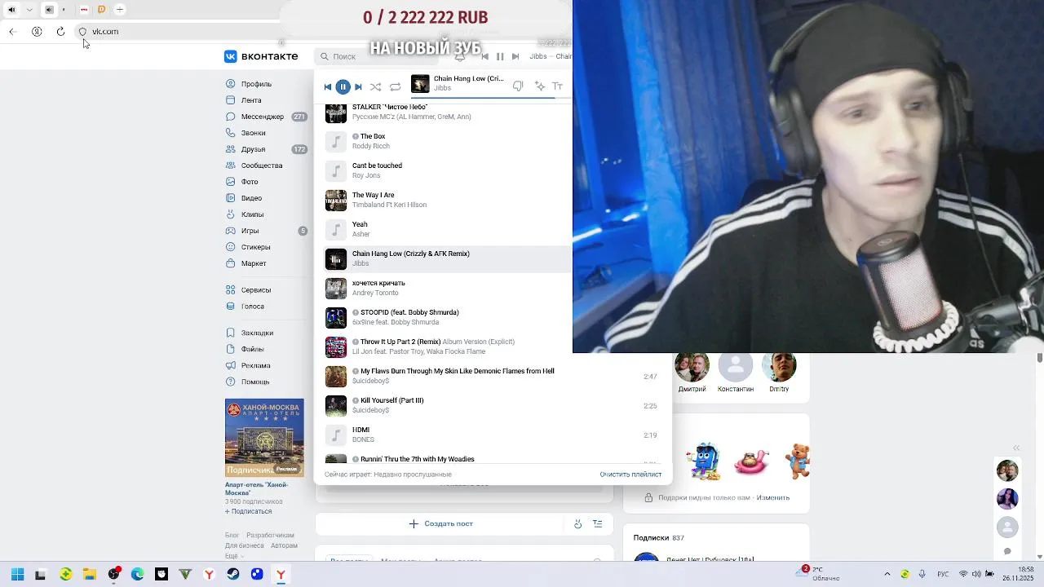Skip to previous track in playlist panel

click(x=328, y=86)
